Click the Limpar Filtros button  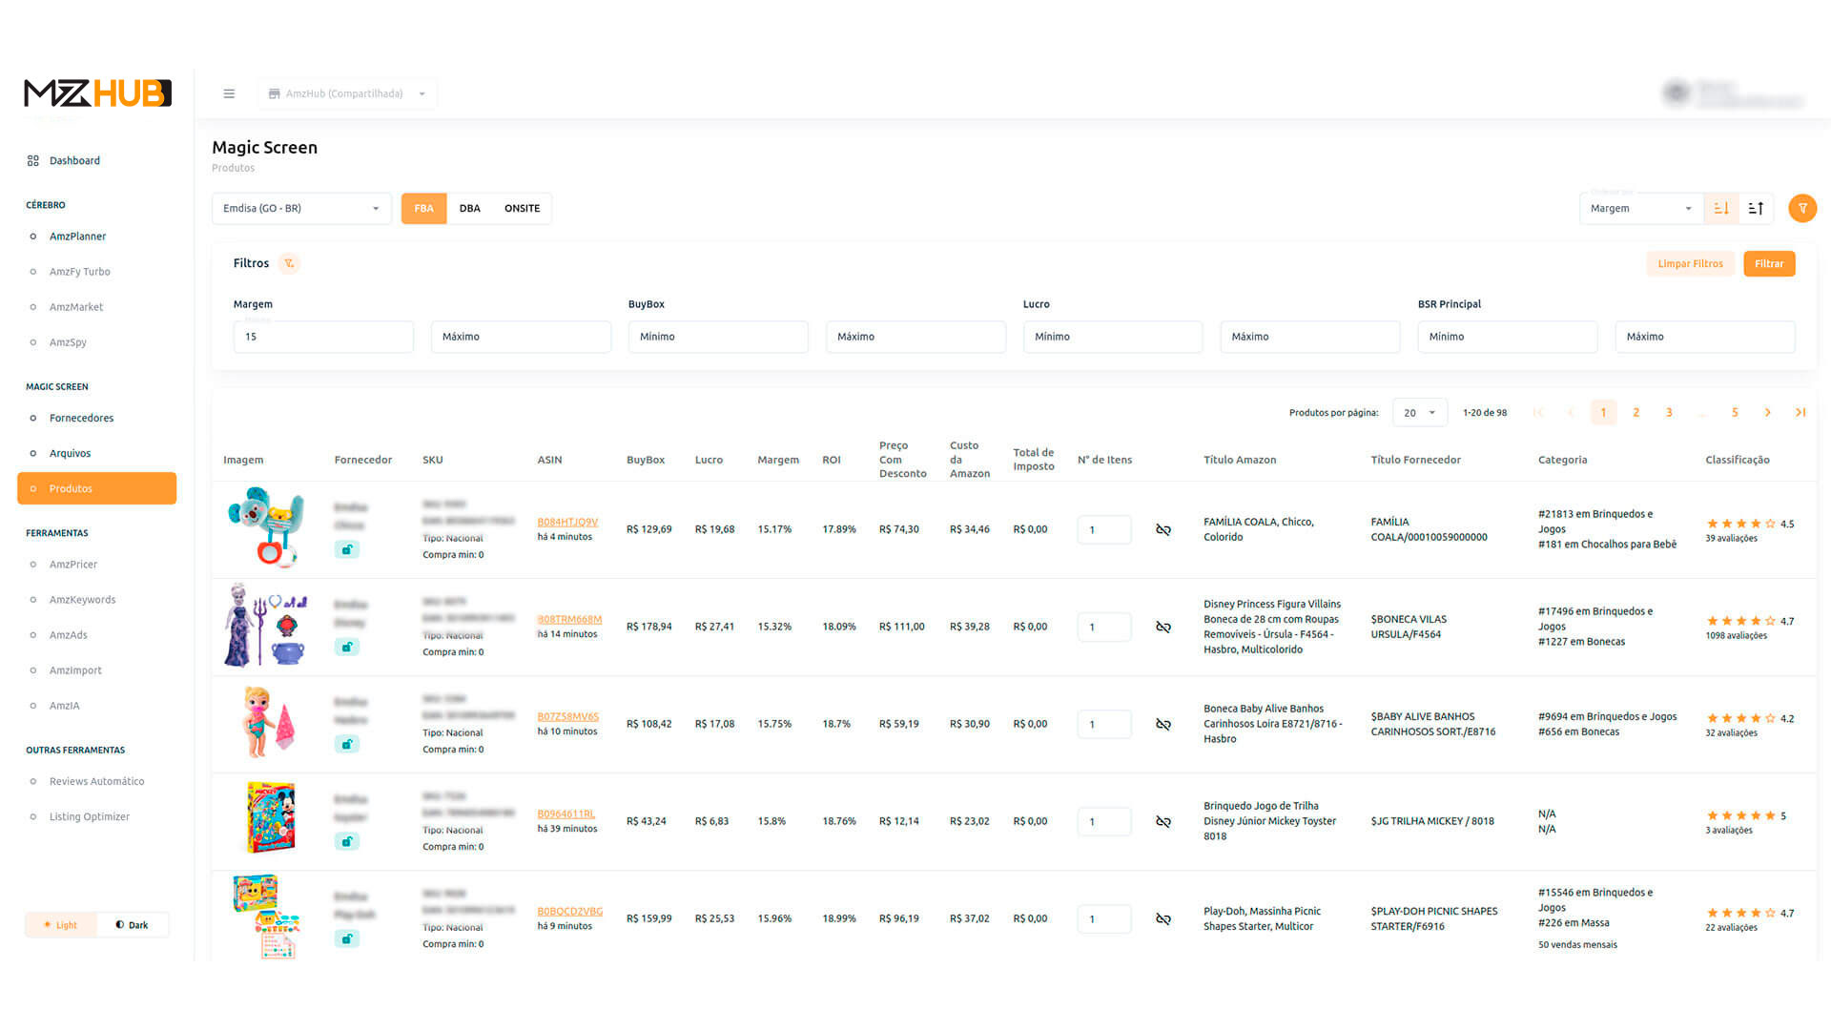tap(1690, 263)
